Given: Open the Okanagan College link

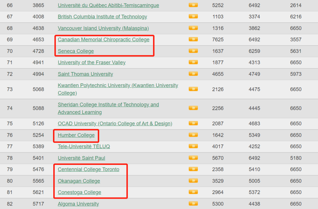Looking at the screenshot, I should click(x=79, y=181).
